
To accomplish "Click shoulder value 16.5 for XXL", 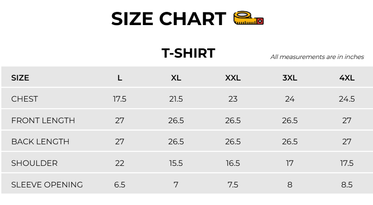I will click(x=233, y=163).
